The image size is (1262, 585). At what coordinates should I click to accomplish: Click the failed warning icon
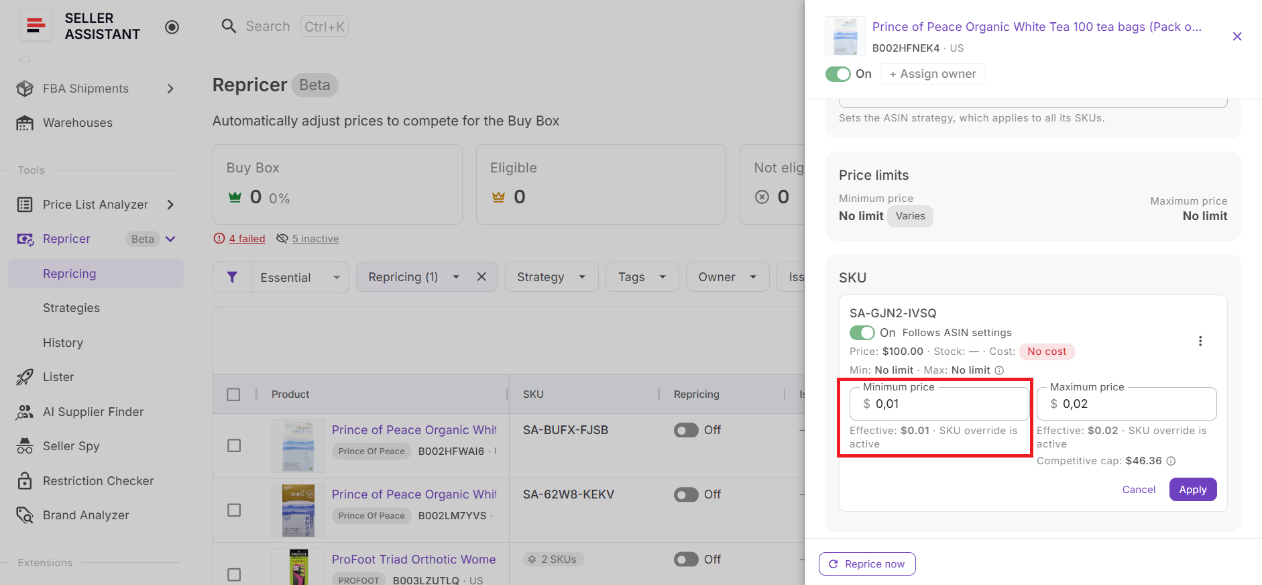(219, 238)
